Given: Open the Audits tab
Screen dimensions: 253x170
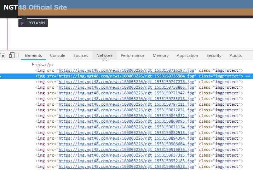Looking at the screenshot, I should [236, 55].
